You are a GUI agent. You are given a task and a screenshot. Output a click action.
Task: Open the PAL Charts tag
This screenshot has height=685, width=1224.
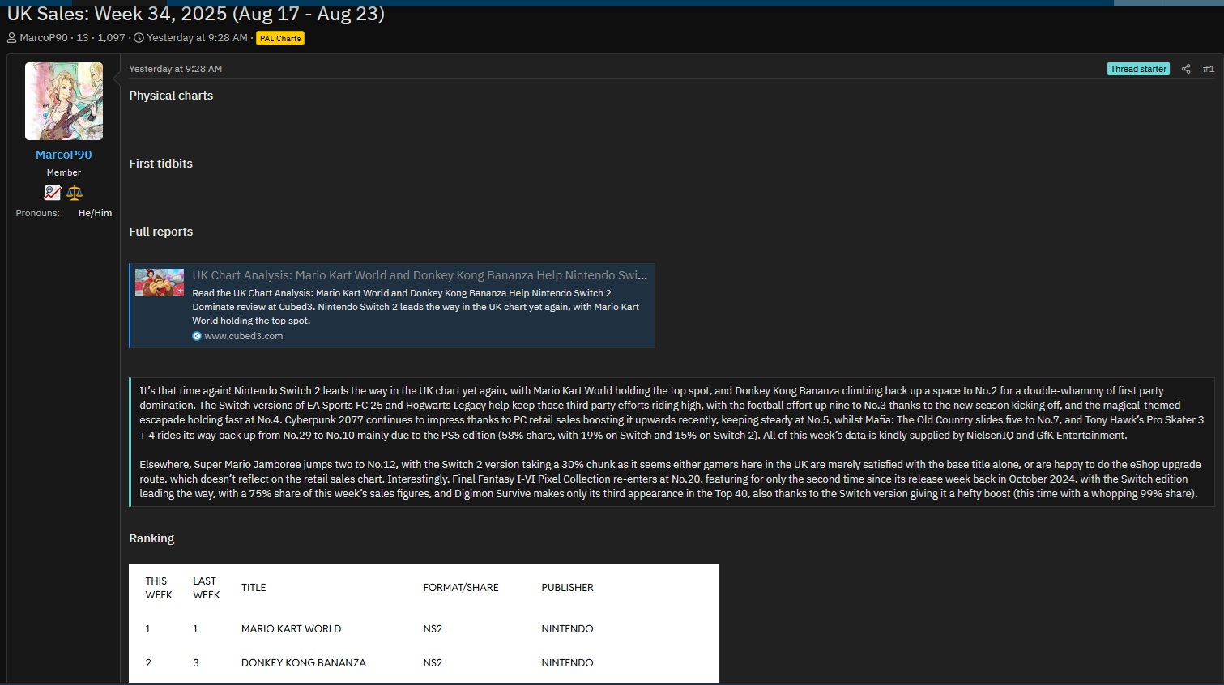(280, 38)
